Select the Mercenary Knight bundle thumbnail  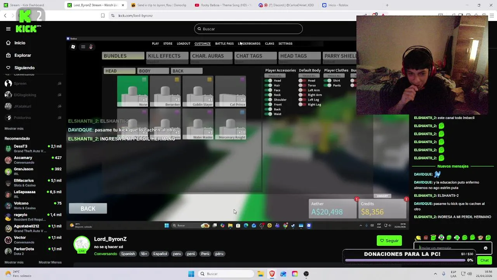tap(230, 124)
